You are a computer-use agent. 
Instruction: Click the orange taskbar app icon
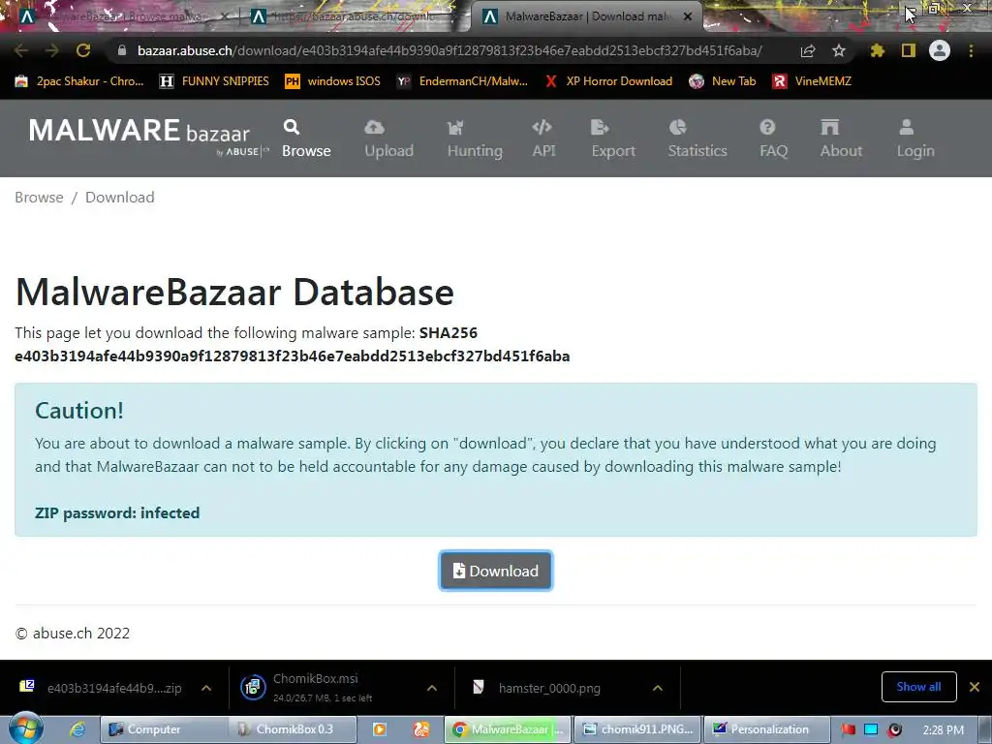point(420,729)
